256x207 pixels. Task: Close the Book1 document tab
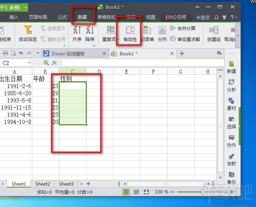point(172,53)
